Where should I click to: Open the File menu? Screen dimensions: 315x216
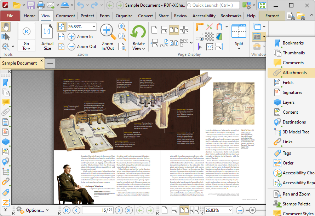coord(10,16)
